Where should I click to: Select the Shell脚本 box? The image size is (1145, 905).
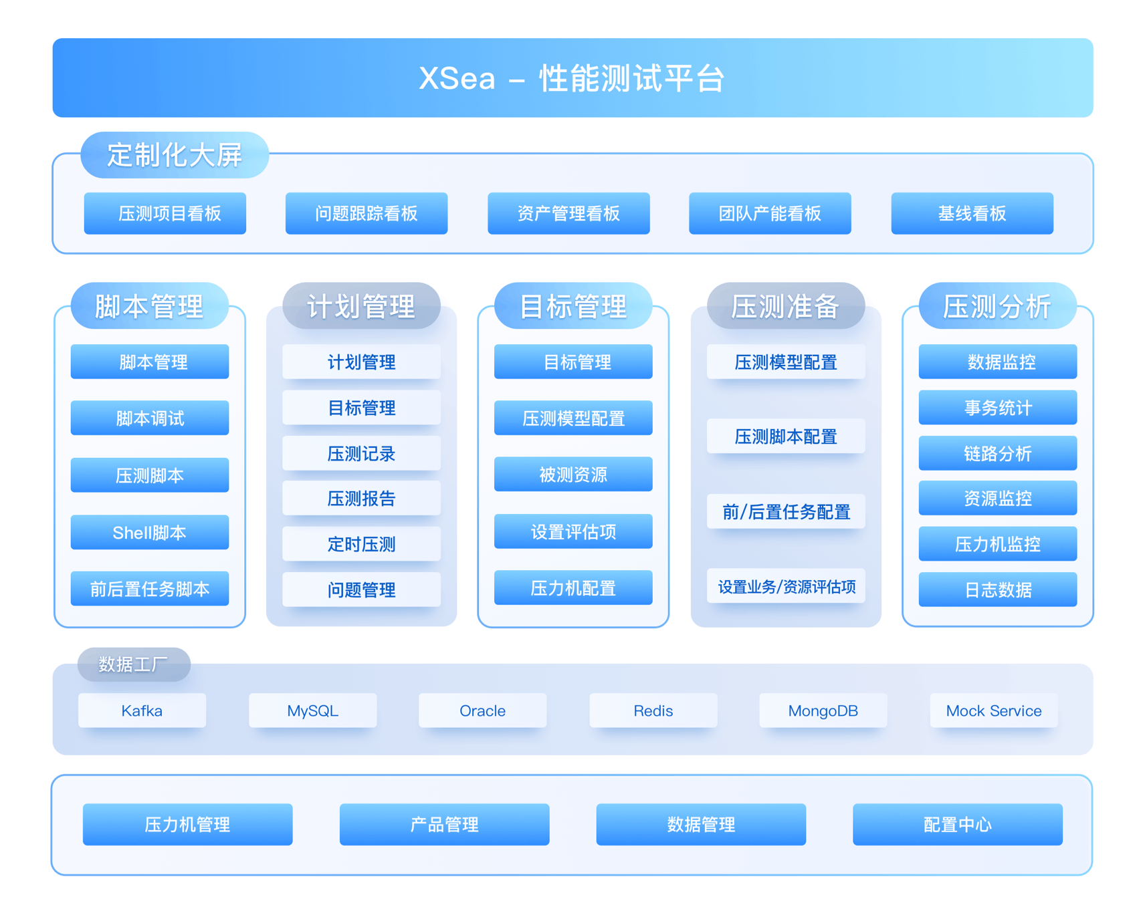click(150, 532)
